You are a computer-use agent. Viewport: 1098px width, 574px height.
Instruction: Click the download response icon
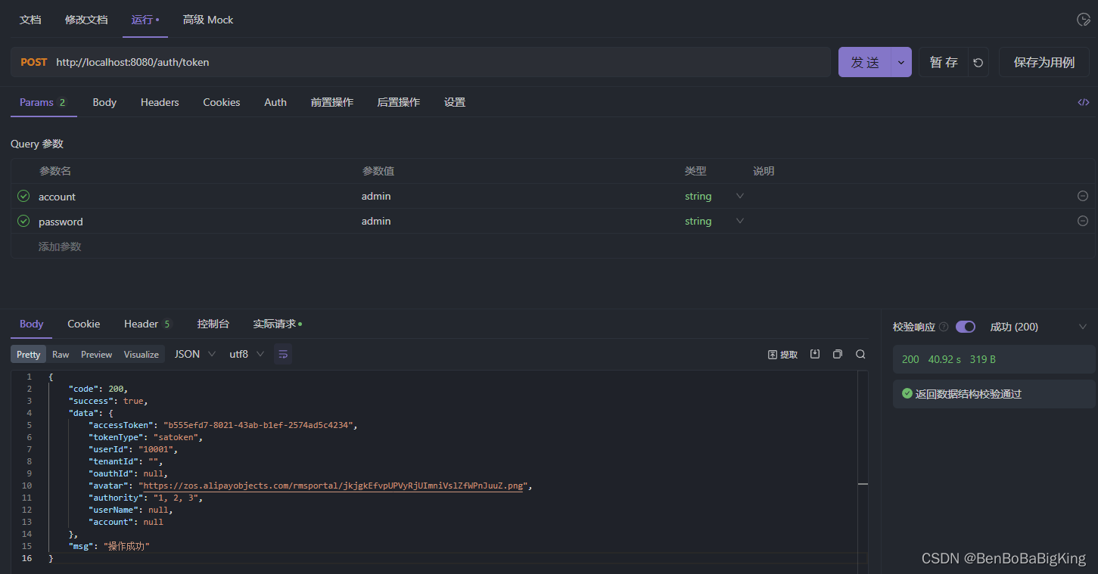(x=815, y=353)
